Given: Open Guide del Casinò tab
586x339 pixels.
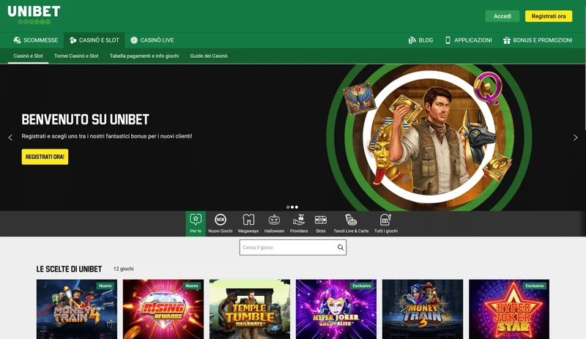Looking at the screenshot, I should (209, 56).
